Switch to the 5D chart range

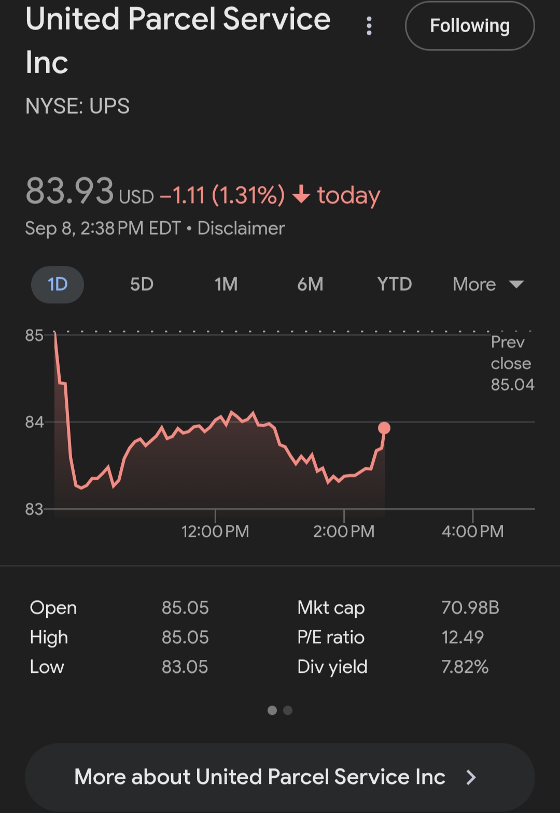142,284
